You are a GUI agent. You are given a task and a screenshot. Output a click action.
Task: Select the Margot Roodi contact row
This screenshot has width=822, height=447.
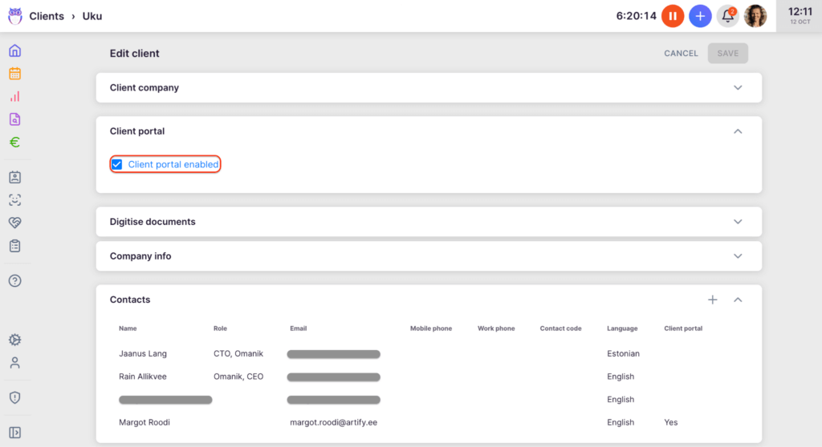[144, 422]
